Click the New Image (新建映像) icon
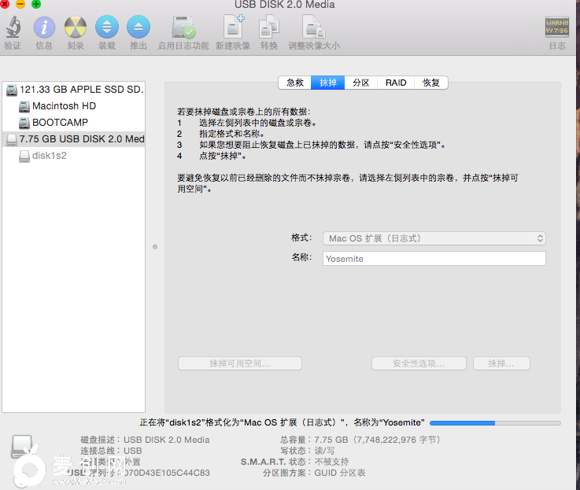 (x=234, y=26)
